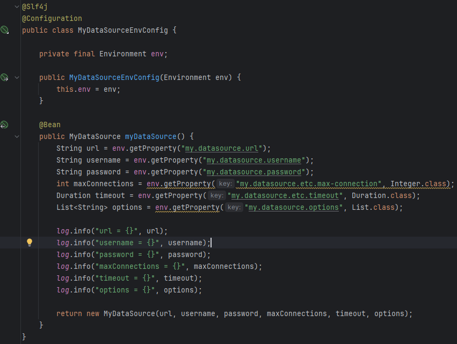Click the @Bean annotation

click(x=50, y=125)
